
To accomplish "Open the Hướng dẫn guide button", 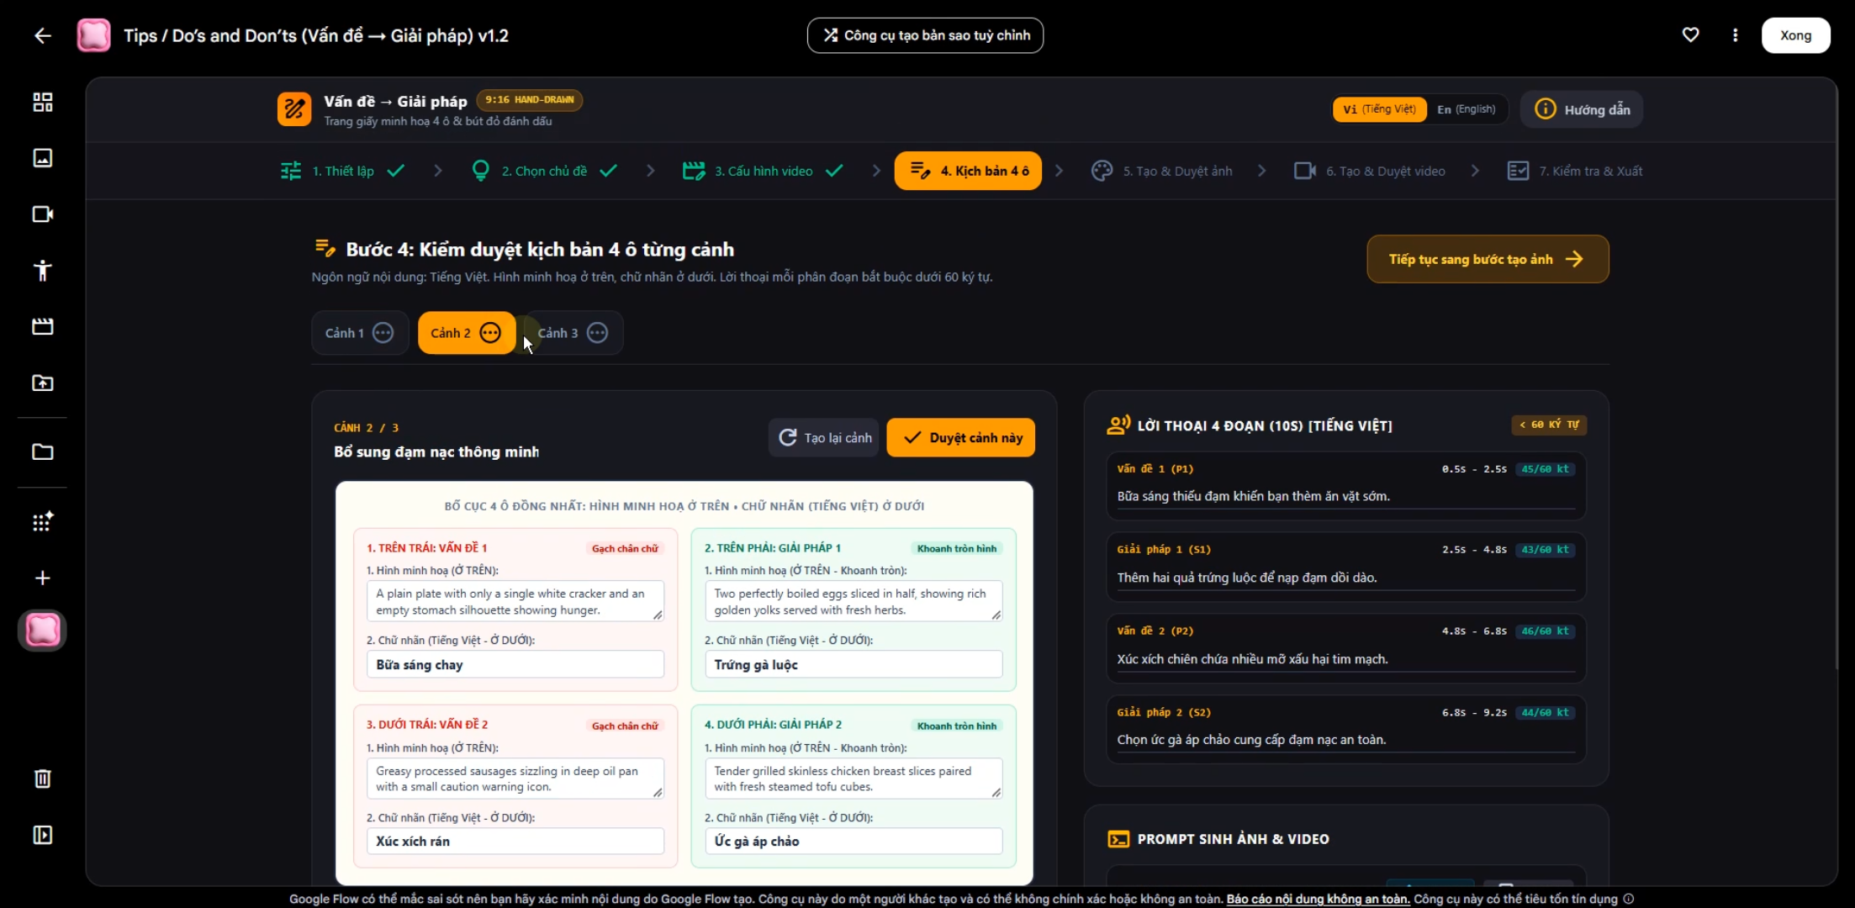I will pyautogui.click(x=1582, y=109).
